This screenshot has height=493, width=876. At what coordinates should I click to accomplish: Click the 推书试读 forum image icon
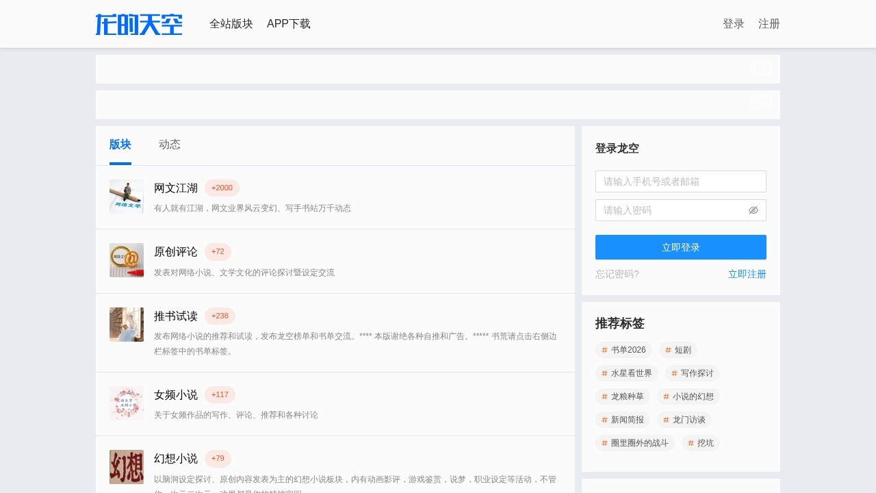coord(127,325)
